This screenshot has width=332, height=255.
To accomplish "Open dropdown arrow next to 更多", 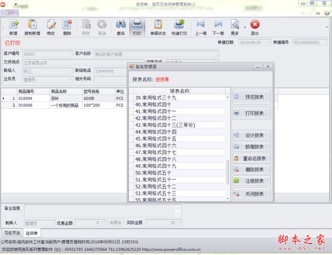I will tap(245, 27).
